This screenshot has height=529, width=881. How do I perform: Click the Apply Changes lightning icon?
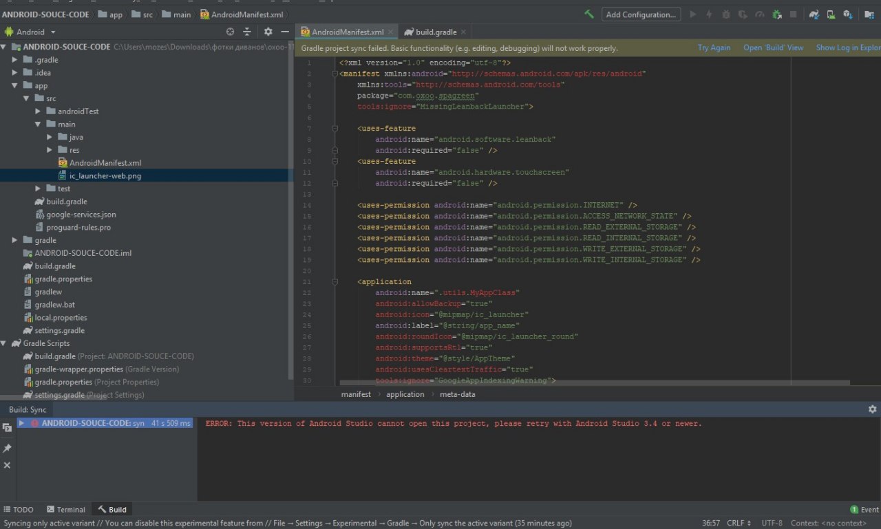pos(709,14)
